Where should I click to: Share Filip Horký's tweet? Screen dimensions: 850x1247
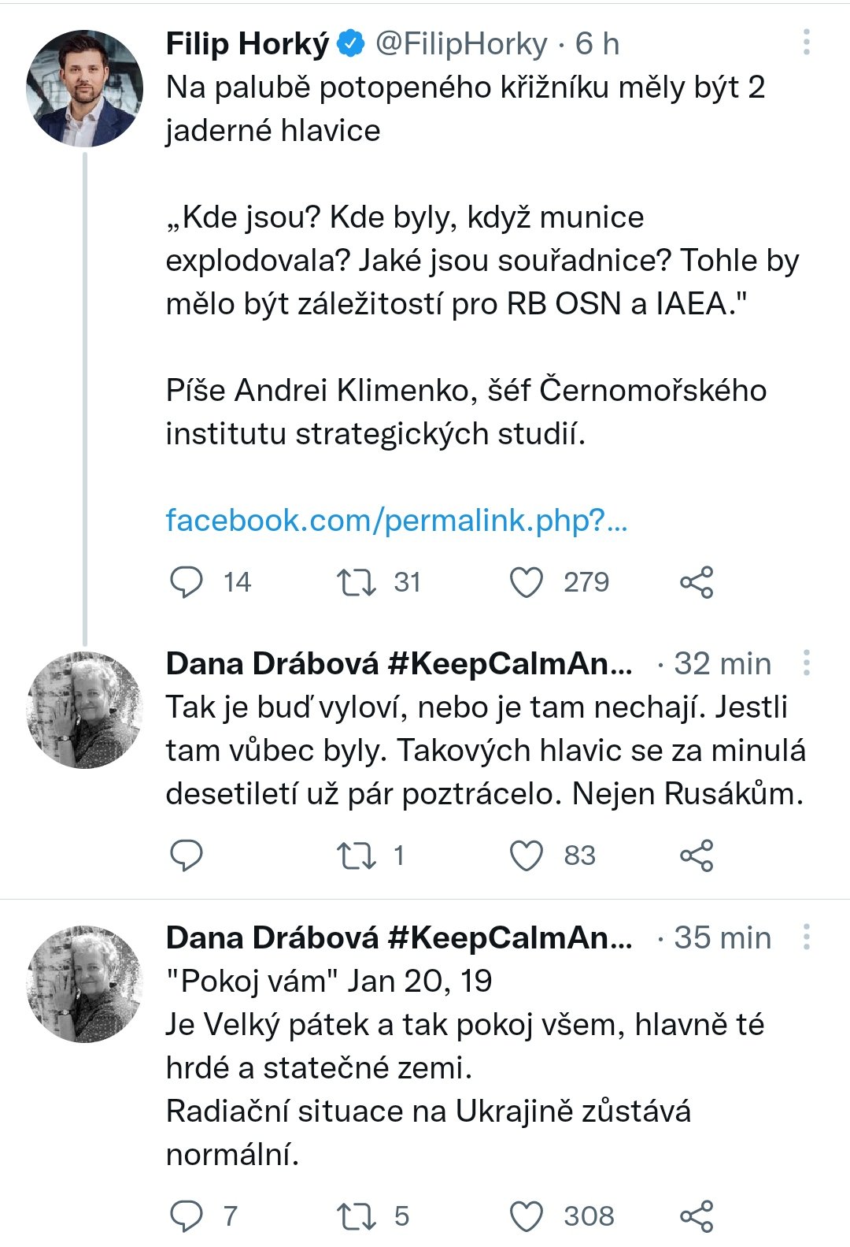(697, 582)
